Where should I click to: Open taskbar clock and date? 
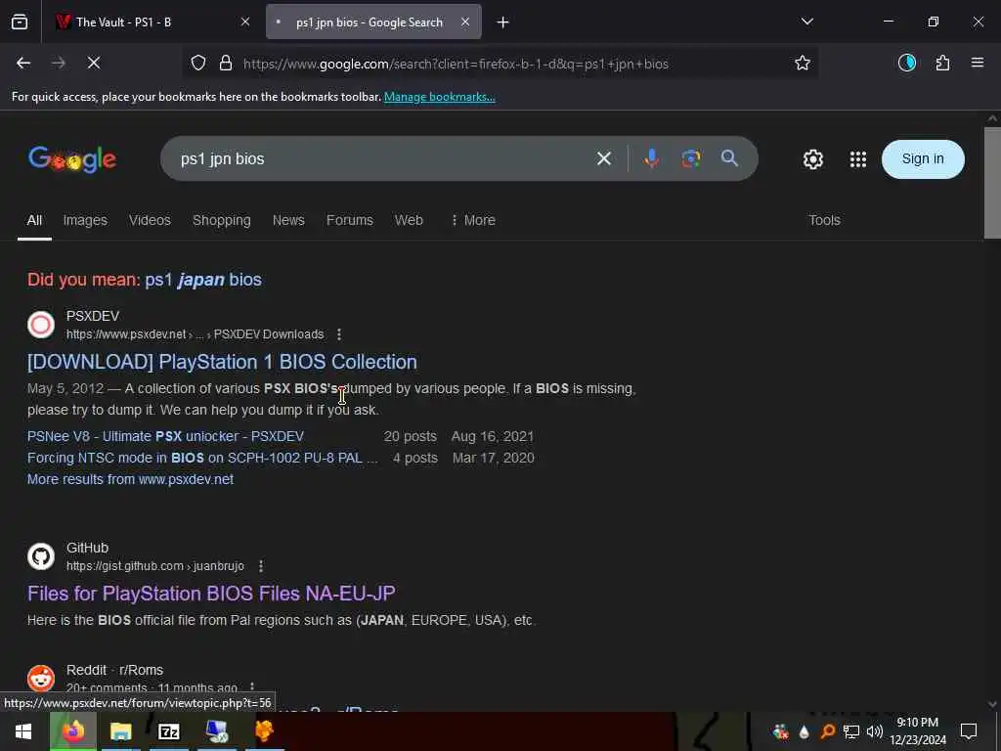tap(918, 731)
